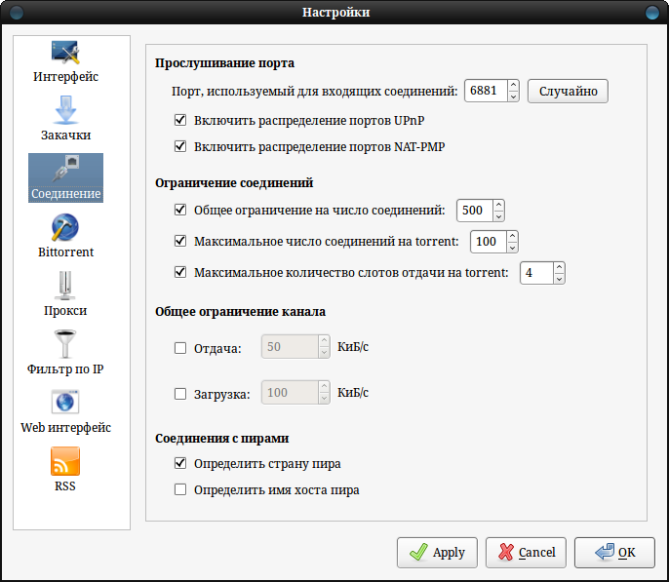Click the Настройки window title
The width and height of the screenshot is (669, 582).
335,12
